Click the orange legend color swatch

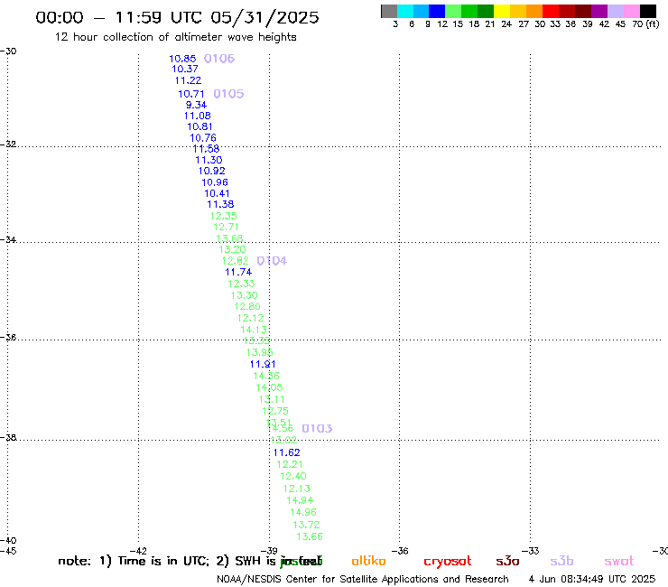pos(534,11)
